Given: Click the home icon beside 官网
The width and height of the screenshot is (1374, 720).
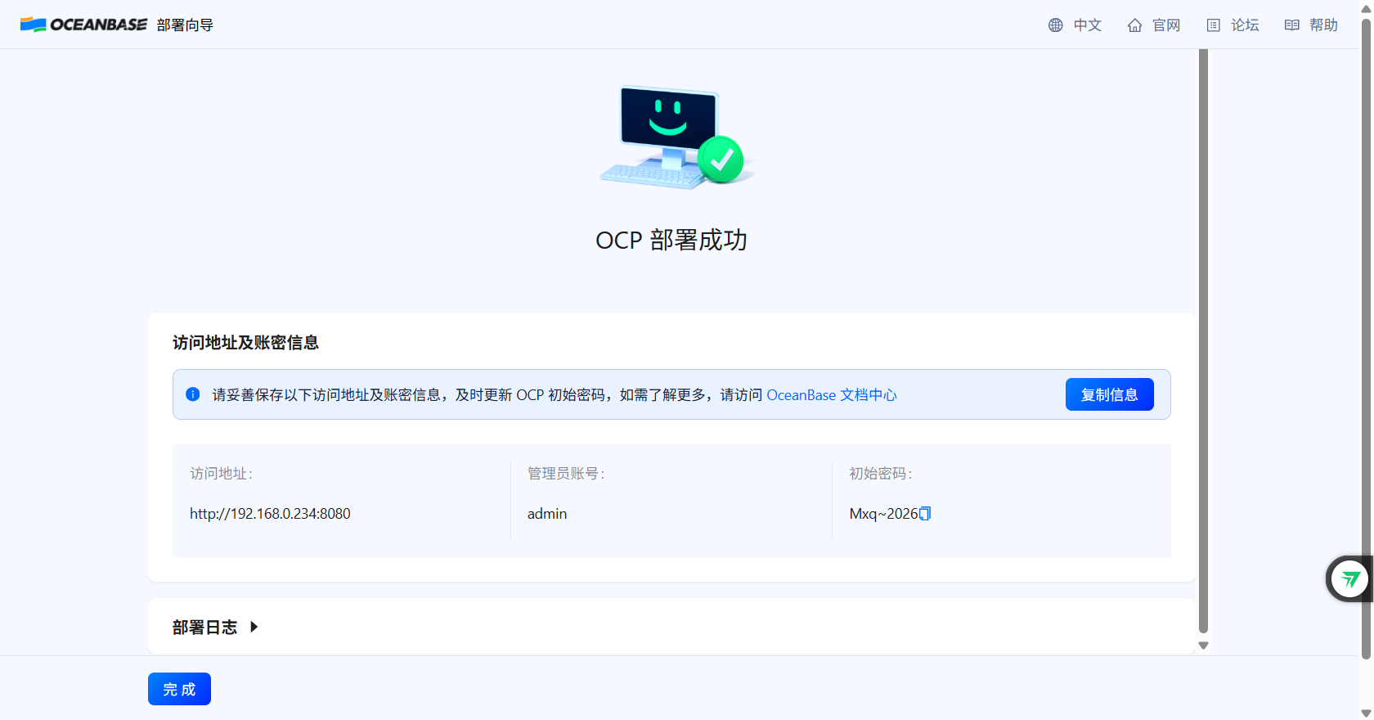Looking at the screenshot, I should [1134, 25].
